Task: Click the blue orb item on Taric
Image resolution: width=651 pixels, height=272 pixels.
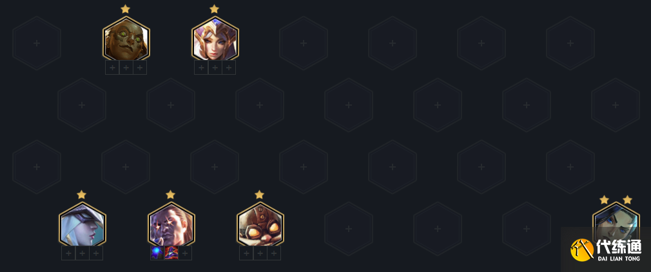Action: [157, 253]
